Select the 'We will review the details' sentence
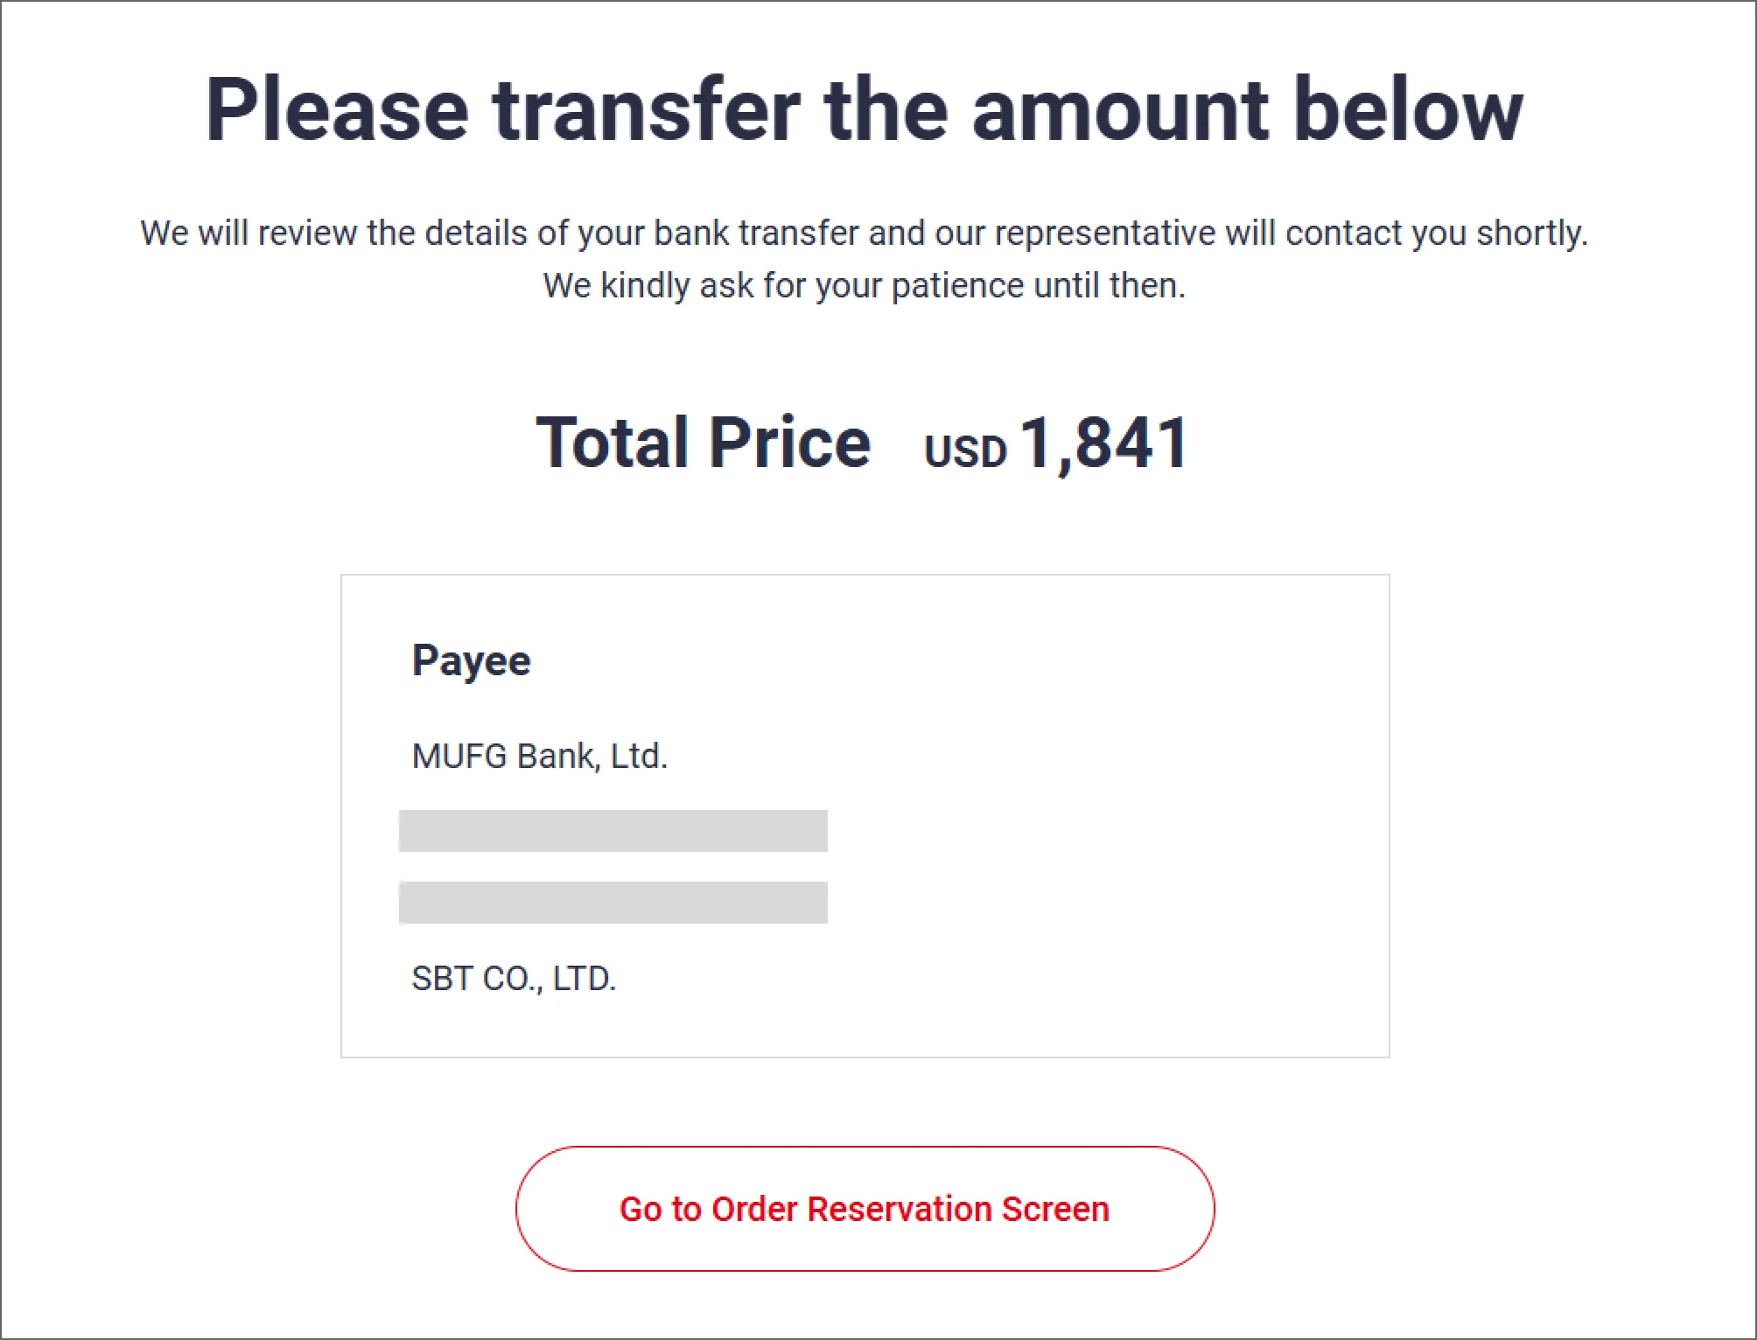Screen dimensions: 1757x1340 pos(864,234)
